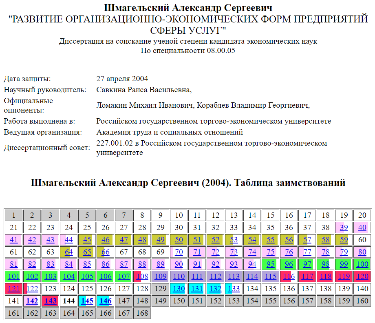Click the "Диссертационный совет:" label
Image resolution: width=375 pixels, height=323 pixels.
coord(47,148)
